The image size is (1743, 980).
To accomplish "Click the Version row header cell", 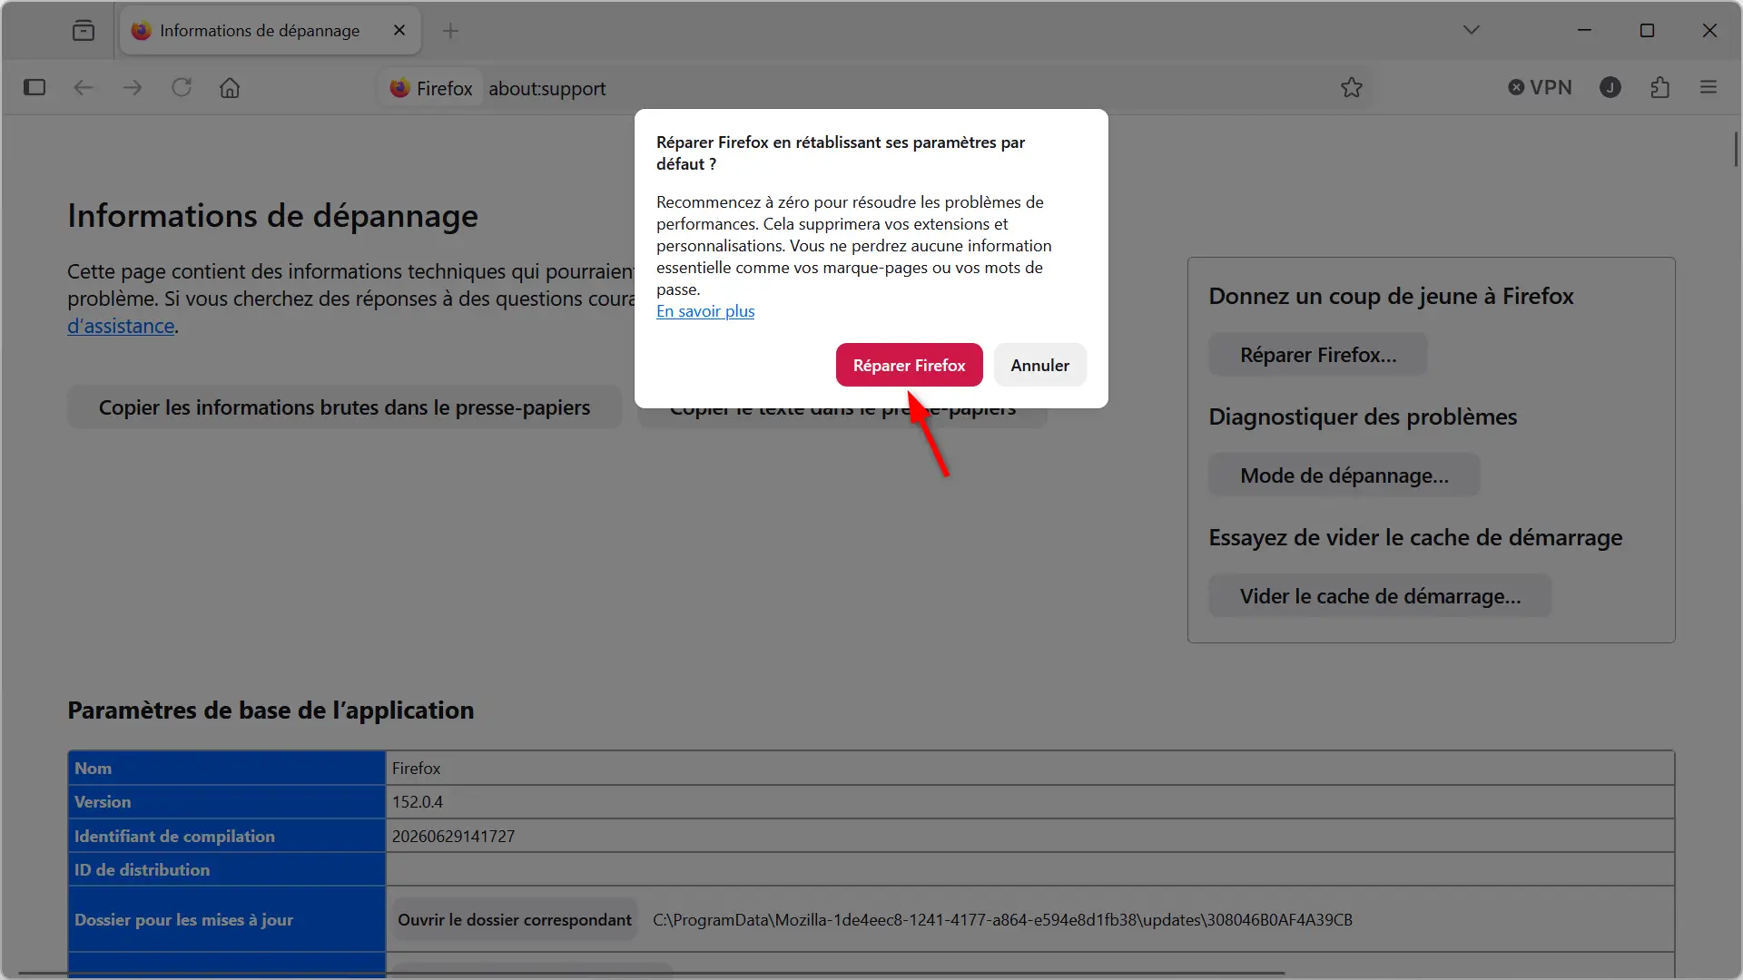I will 227,802.
